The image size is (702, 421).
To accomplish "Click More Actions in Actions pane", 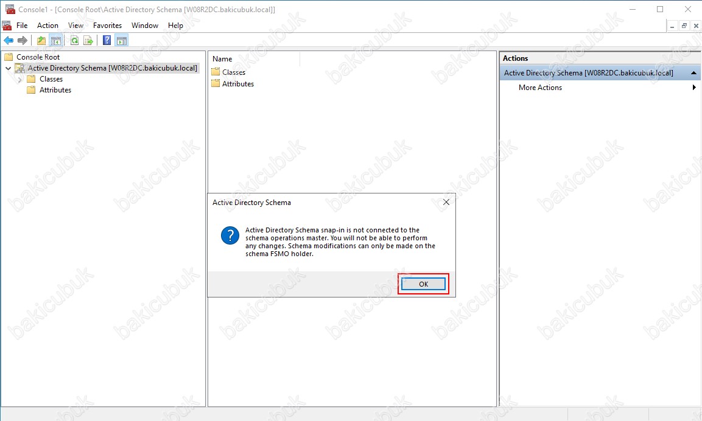I will click(x=540, y=88).
